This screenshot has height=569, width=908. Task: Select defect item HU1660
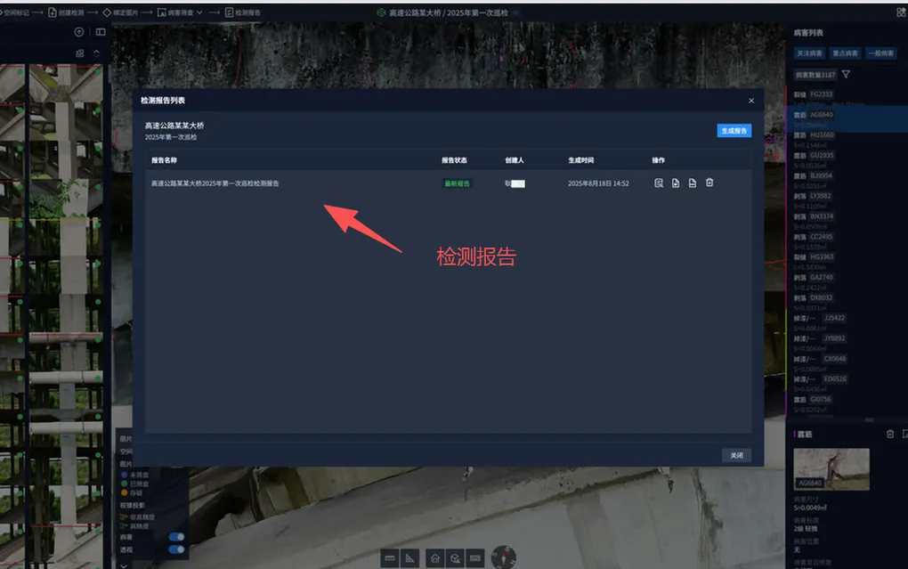coord(822,135)
